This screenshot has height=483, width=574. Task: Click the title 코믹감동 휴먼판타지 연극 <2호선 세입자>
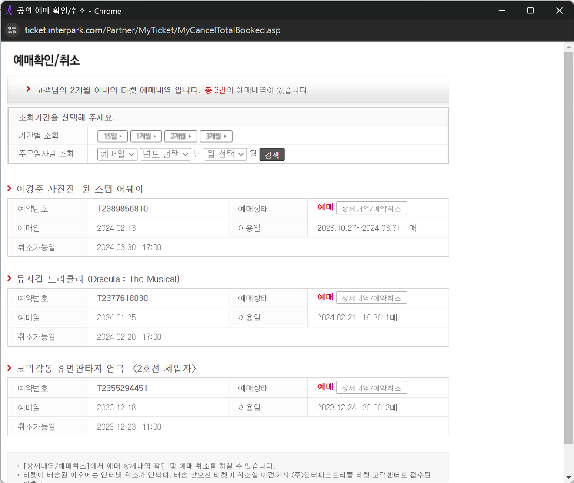pyautogui.click(x=107, y=368)
